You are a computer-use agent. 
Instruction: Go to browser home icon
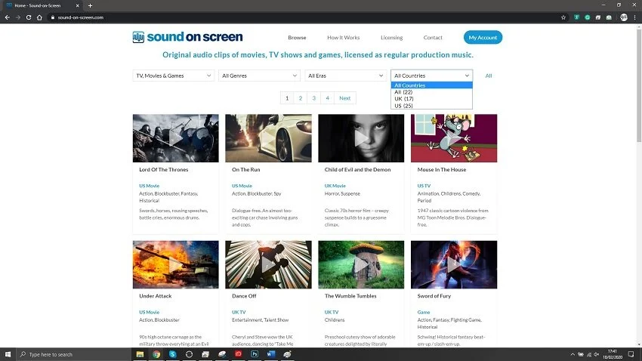coord(39,17)
